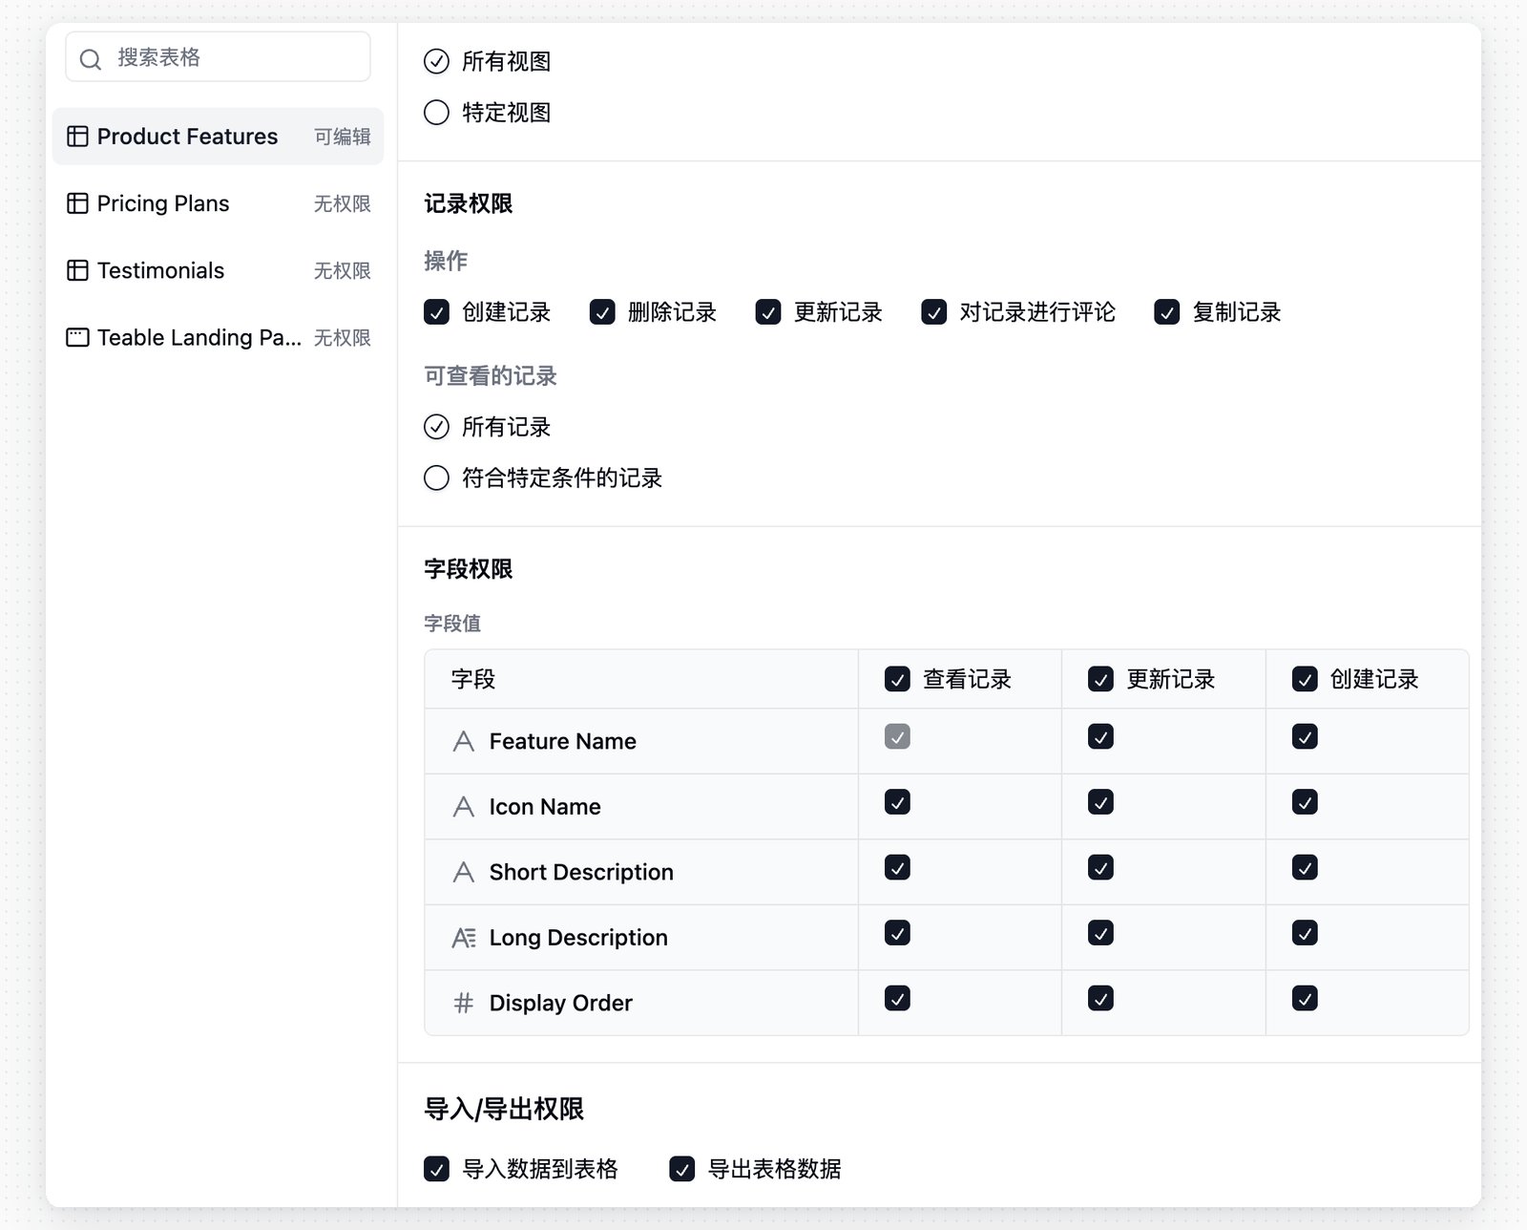Click the Long Description long-text icon
This screenshot has height=1230, width=1527.
coord(464,938)
